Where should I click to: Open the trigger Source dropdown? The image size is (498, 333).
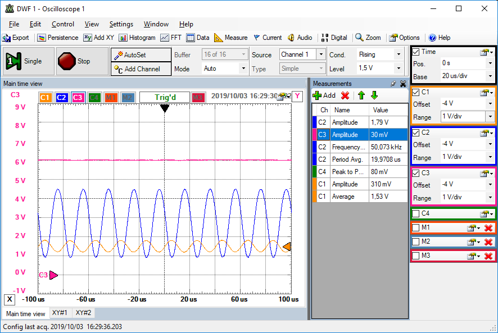[x=321, y=54]
